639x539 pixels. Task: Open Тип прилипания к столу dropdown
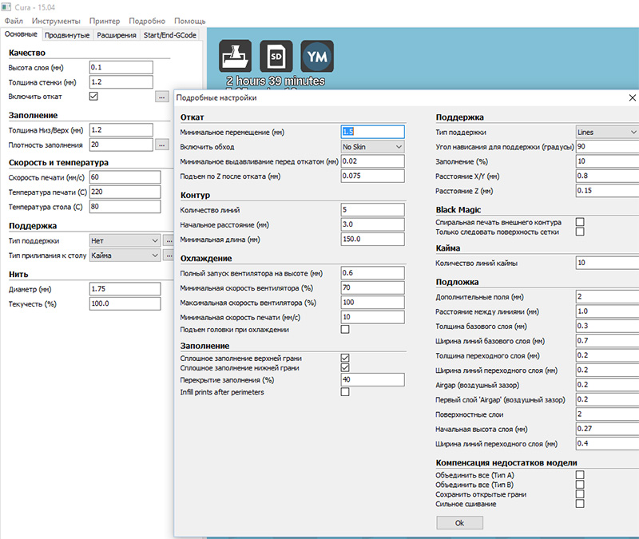click(x=124, y=255)
